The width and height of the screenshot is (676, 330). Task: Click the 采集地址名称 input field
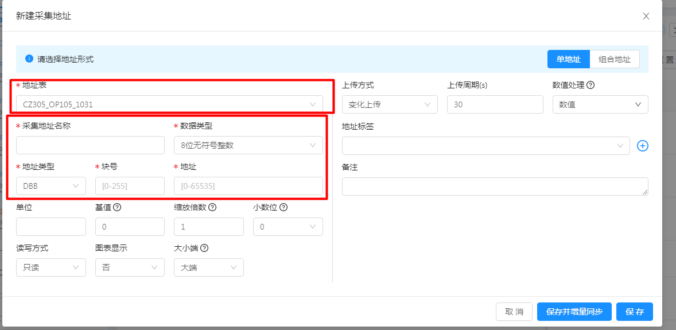90,146
